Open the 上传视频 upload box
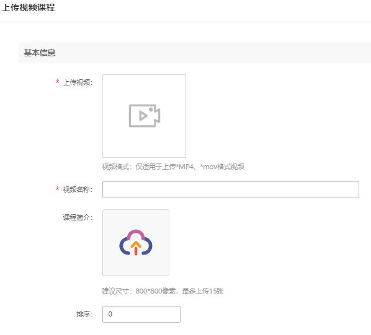This screenshot has height=335, width=371. 144,116
